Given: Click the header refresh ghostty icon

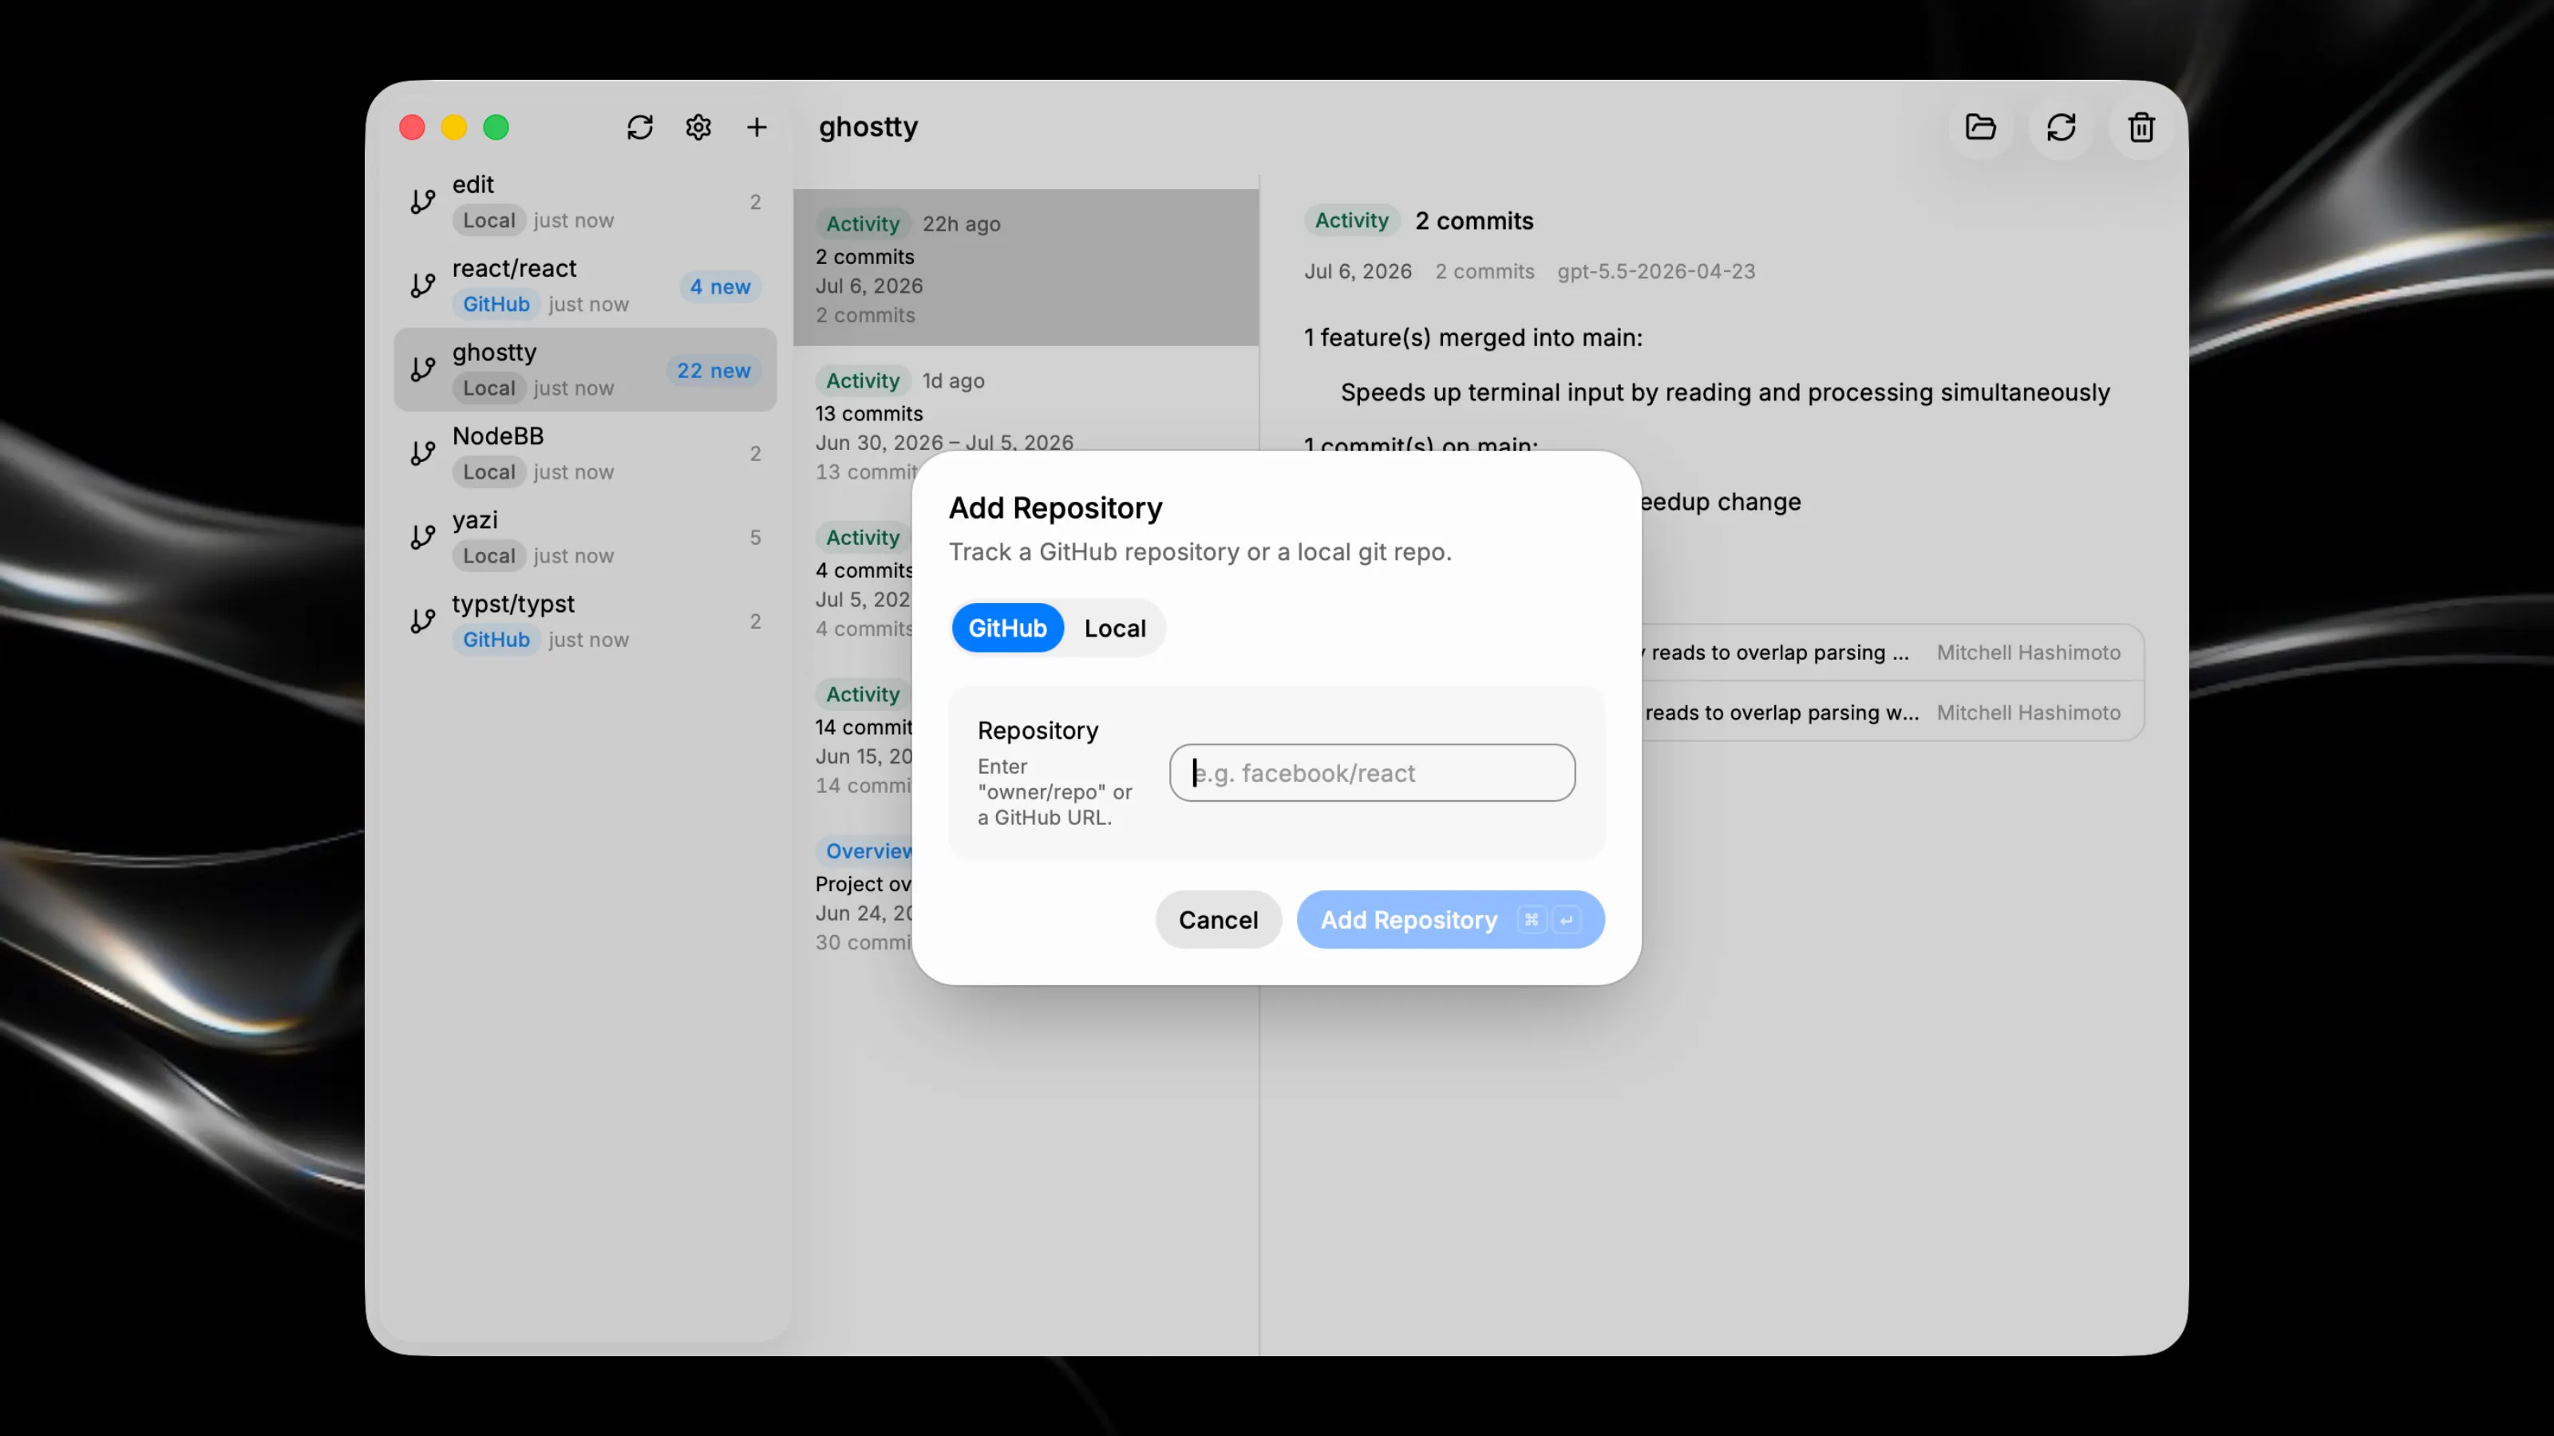Looking at the screenshot, I should 2060,127.
